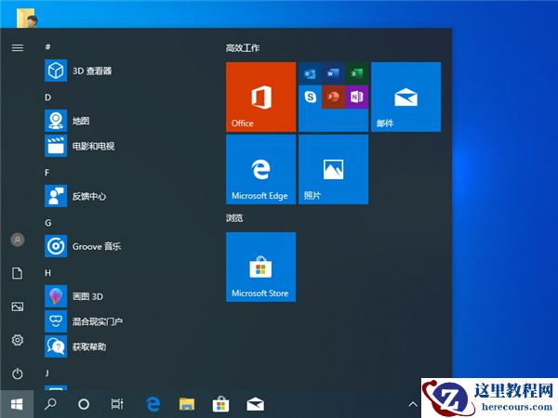This screenshot has width=558, height=418.
Task: Open the 获取帮助 help icon
Action: (56, 346)
